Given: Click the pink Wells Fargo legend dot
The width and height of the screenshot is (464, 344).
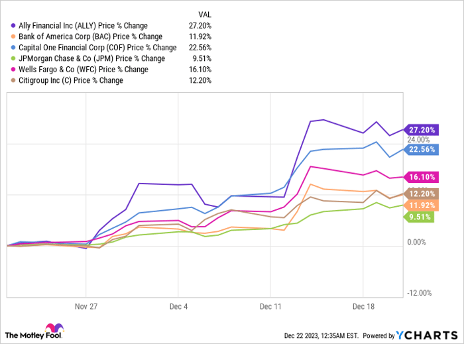Looking at the screenshot, I should click(x=15, y=70).
